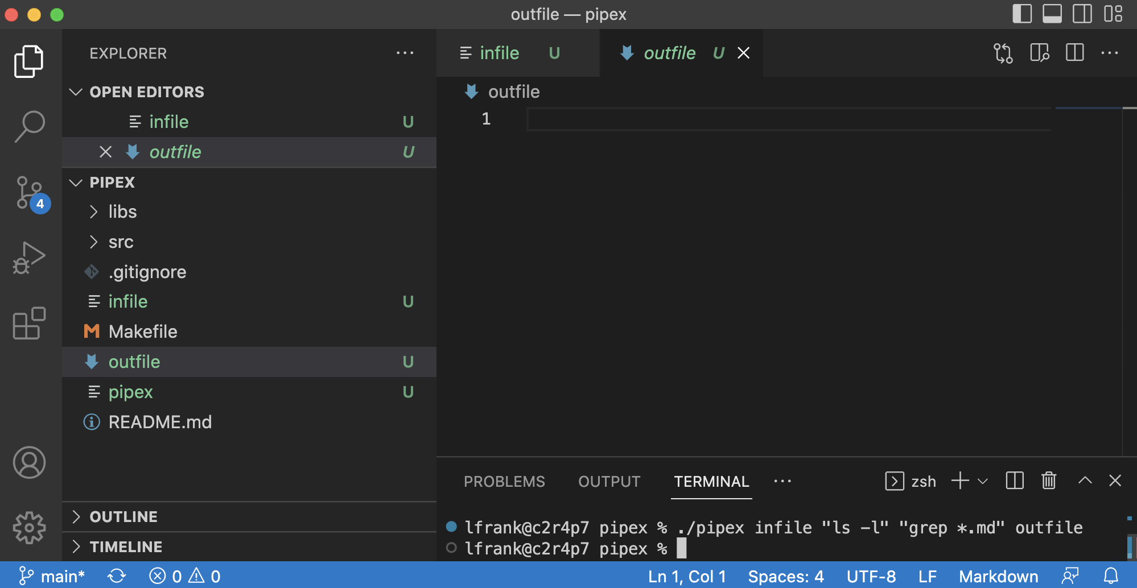The image size is (1137, 588).
Task: Select outfile in PIPEX folder tree
Action: click(249, 362)
